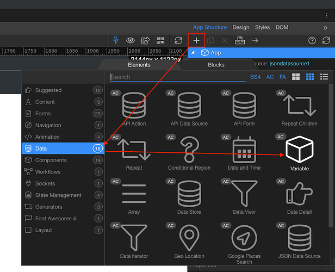
Task: Add a Data Iterator element
Action: pyautogui.click(x=134, y=241)
